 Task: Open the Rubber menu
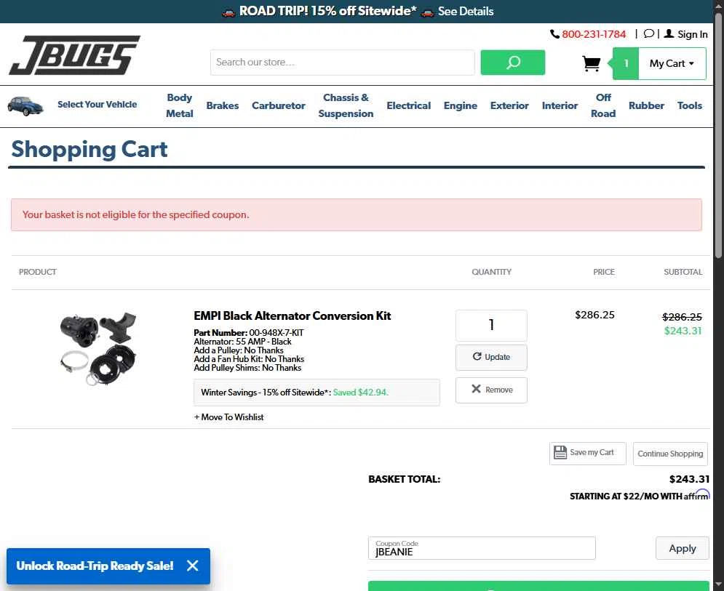pyautogui.click(x=646, y=105)
